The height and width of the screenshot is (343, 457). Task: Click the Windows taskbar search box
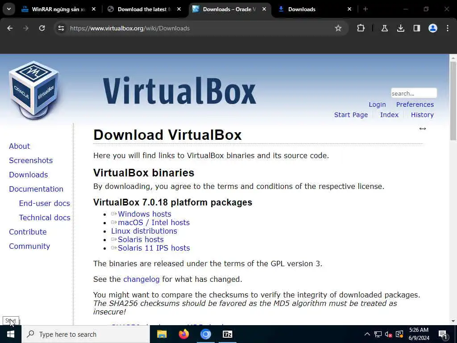[85, 334]
